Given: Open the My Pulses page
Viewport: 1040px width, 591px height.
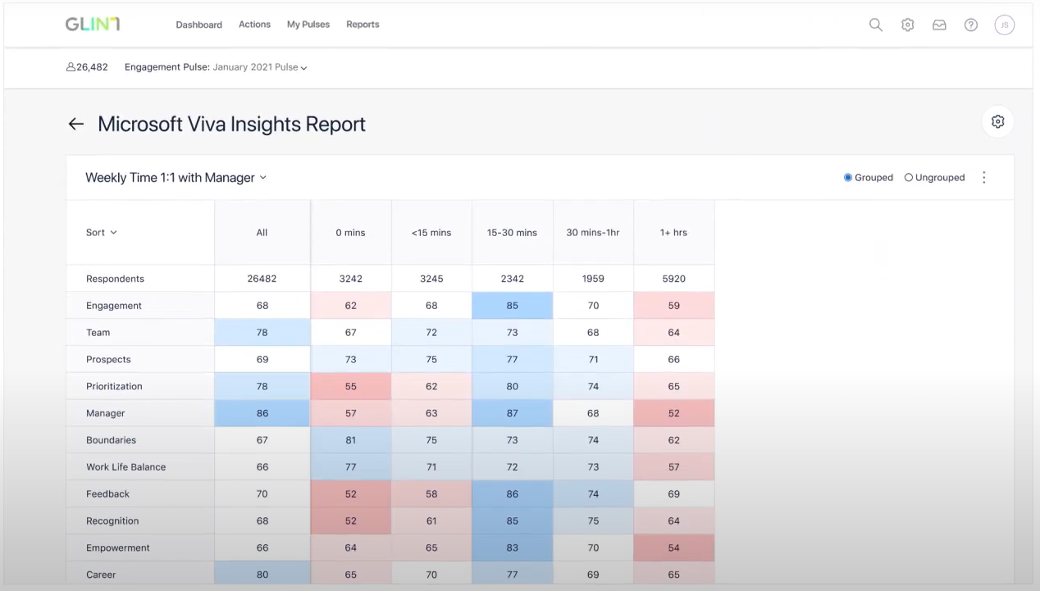Looking at the screenshot, I should pyautogui.click(x=308, y=25).
